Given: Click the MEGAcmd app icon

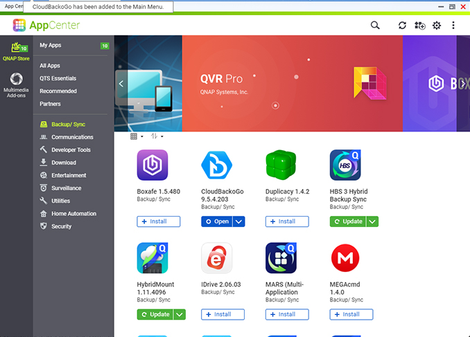Looking at the screenshot, I should pos(345,258).
